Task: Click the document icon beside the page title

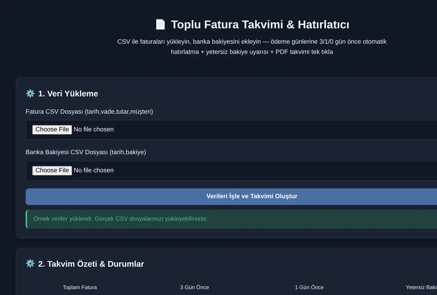Action: click(x=160, y=24)
